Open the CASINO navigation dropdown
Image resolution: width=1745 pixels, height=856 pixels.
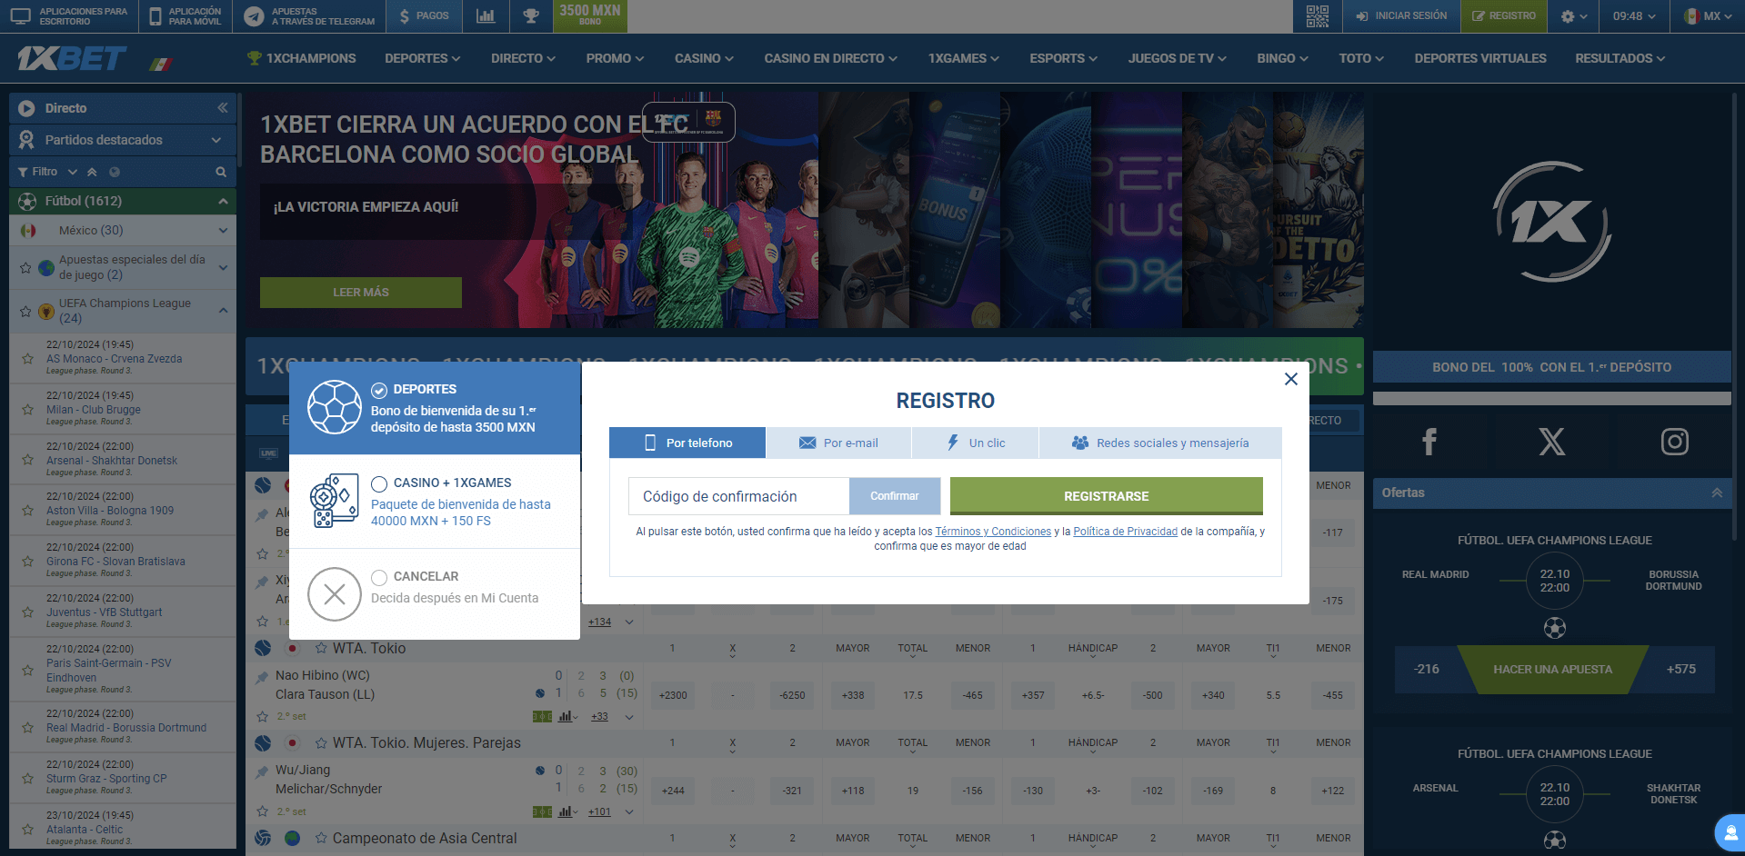pyautogui.click(x=704, y=58)
